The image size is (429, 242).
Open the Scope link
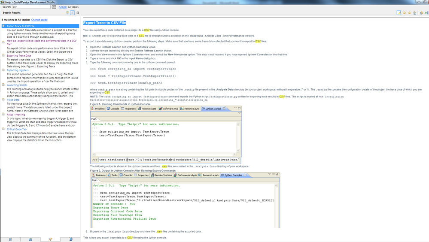63,7
